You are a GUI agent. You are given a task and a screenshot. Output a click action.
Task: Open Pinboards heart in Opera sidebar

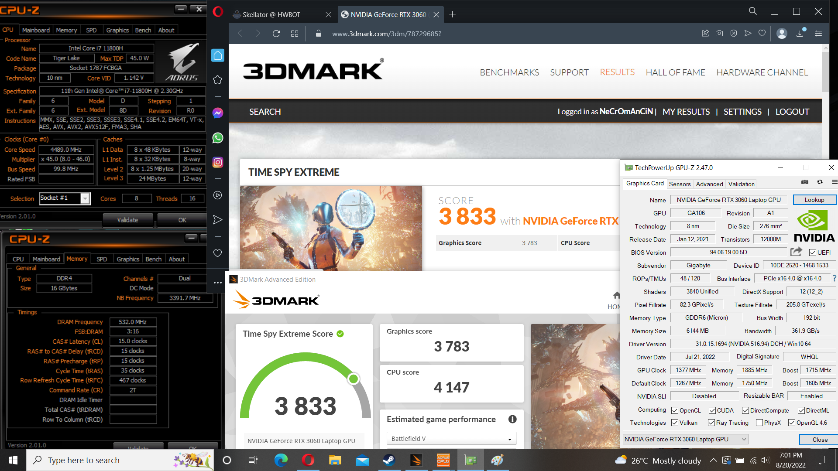click(217, 253)
